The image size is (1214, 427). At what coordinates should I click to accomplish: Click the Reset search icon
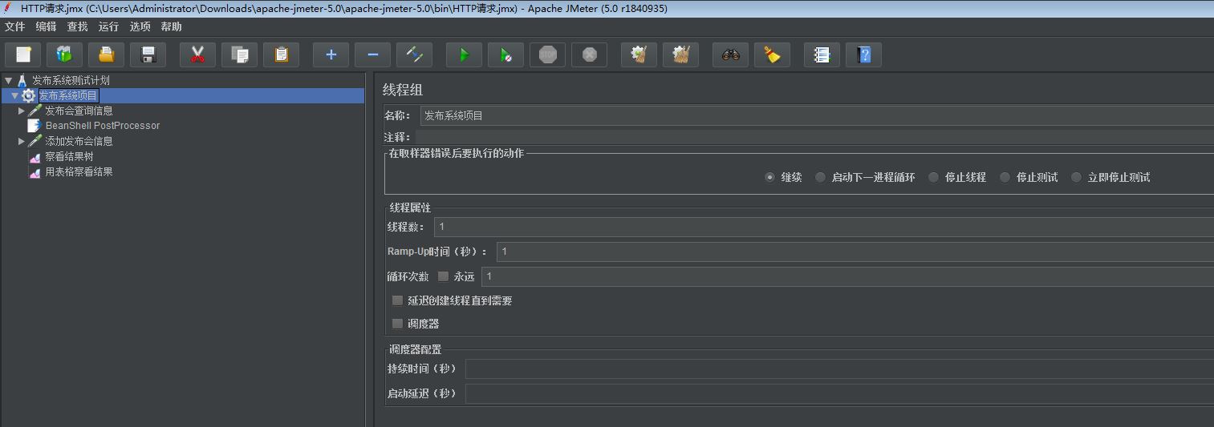772,54
